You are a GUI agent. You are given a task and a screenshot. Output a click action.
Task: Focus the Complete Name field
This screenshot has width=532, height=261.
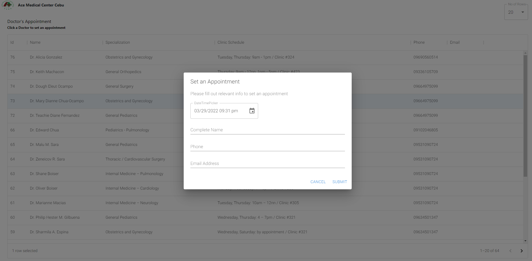tap(267, 130)
